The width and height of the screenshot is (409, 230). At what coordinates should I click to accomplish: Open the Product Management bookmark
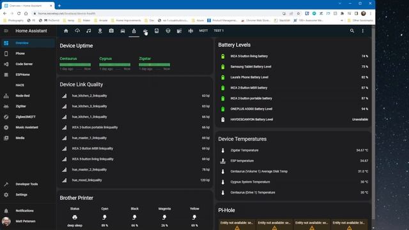(222, 20)
